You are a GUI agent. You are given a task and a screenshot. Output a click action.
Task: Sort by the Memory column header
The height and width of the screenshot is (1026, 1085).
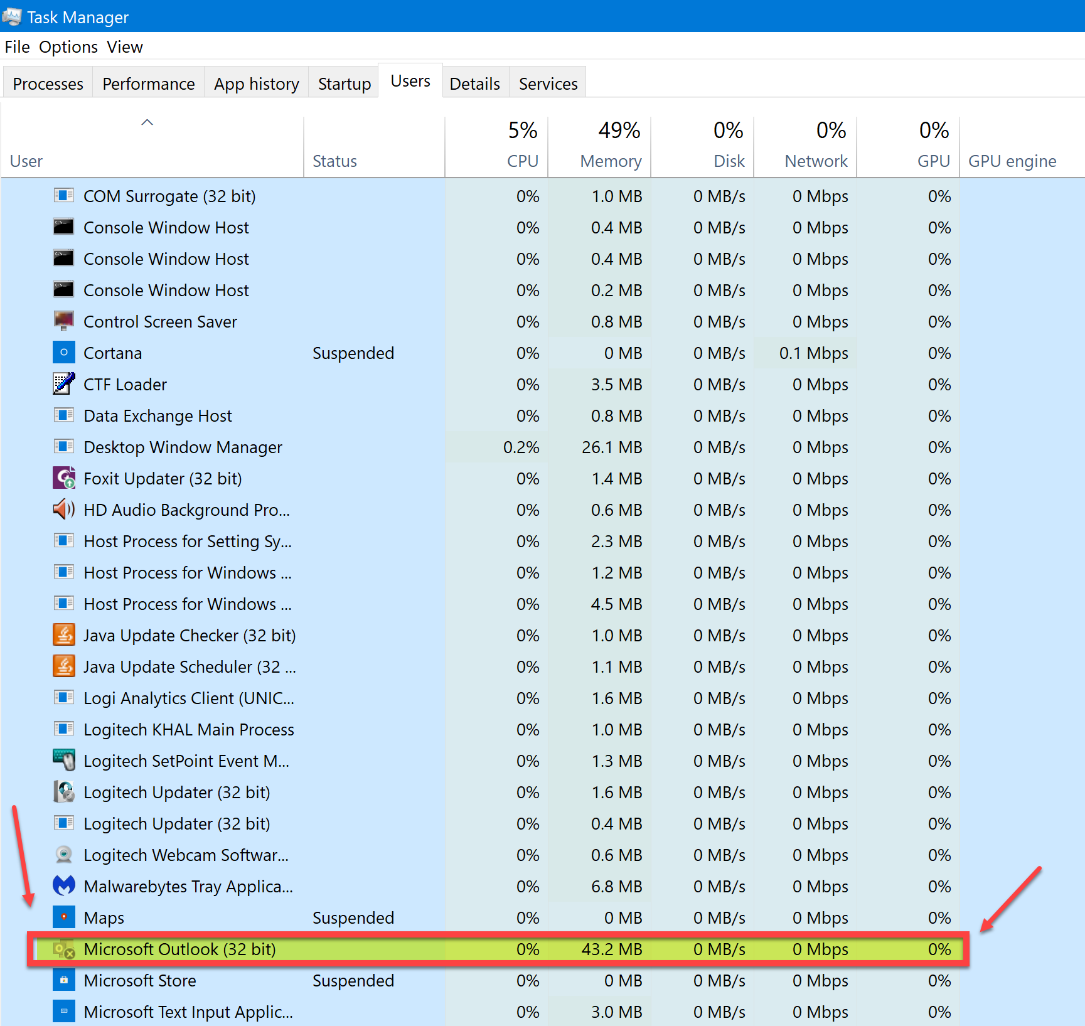coord(600,147)
